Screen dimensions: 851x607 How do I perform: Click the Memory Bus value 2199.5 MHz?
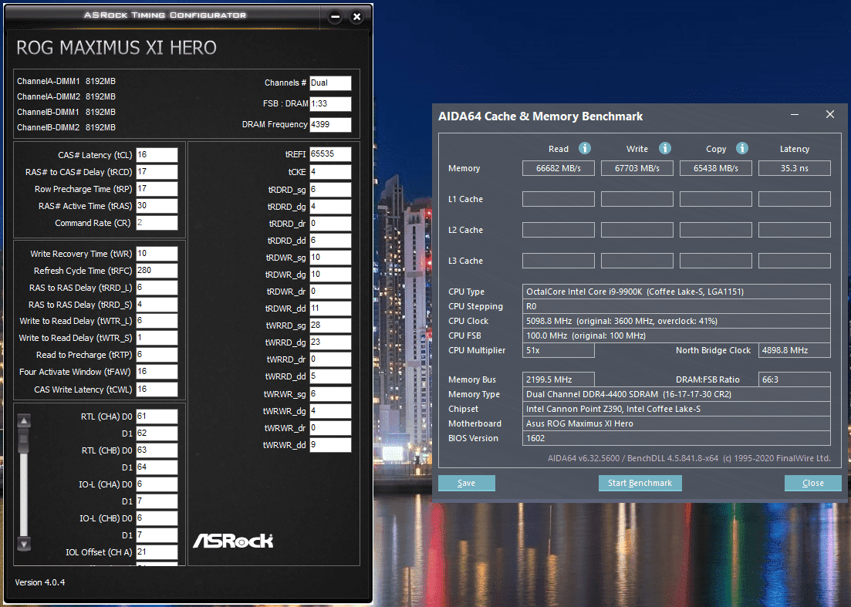[x=559, y=379]
